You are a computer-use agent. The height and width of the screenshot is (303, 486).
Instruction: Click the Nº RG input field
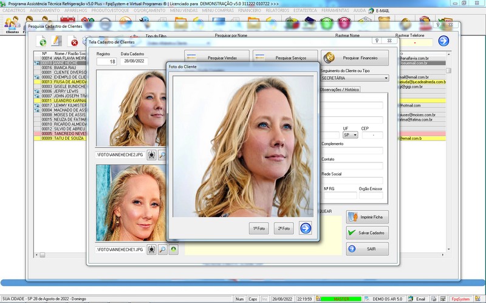tap(340, 195)
